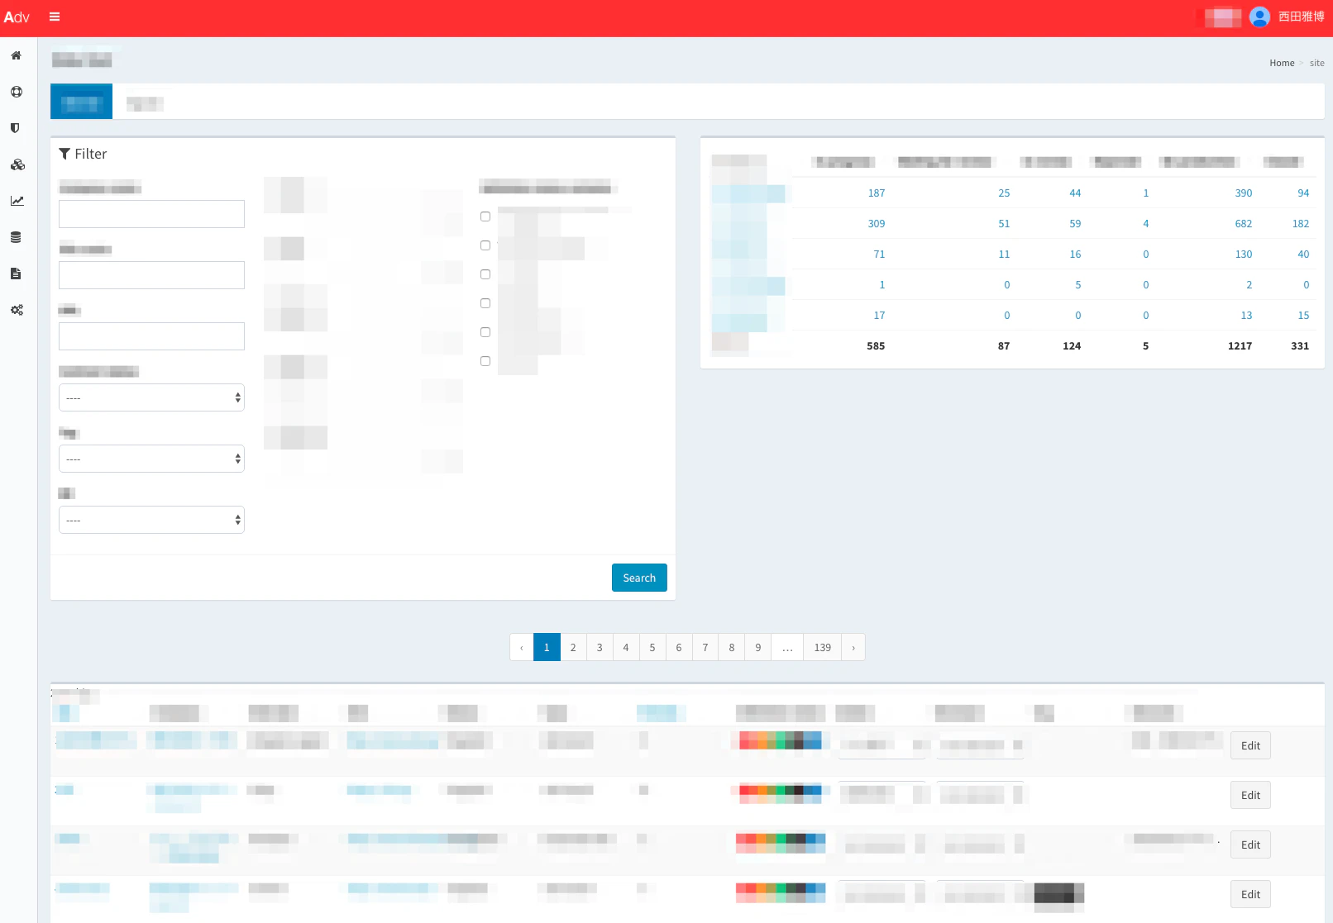This screenshot has width=1333, height=923.
Task: Click the second text input in Filter
Action: coord(151,275)
